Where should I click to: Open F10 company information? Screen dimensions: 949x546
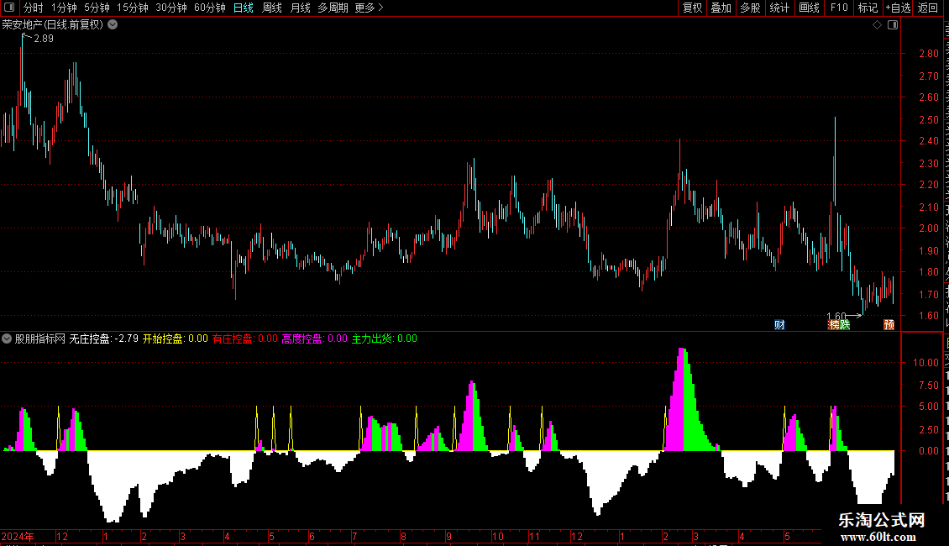tap(839, 8)
